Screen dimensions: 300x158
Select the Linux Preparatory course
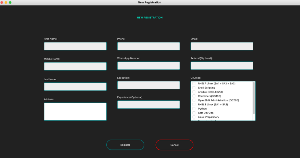[x=194, y=117]
